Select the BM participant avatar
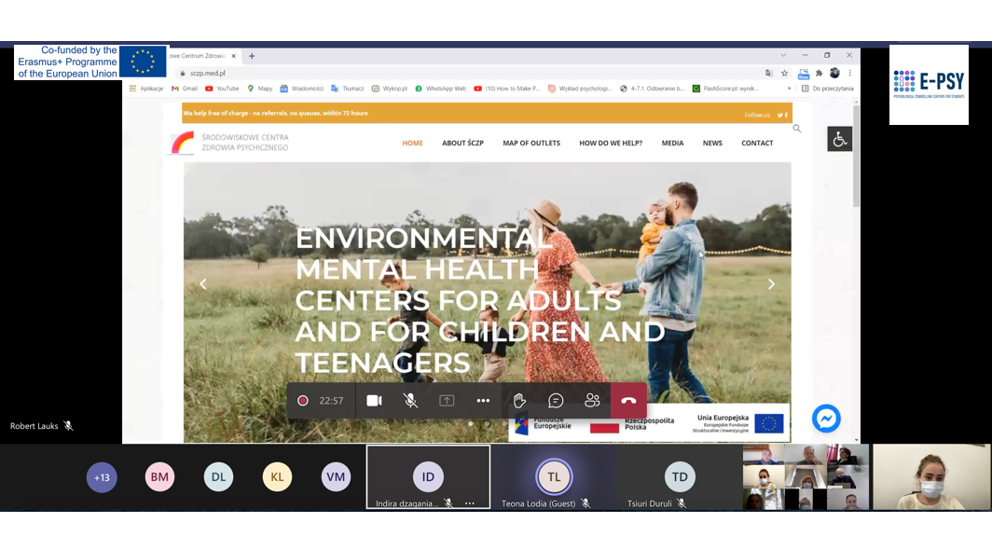 pyautogui.click(x=159, y=477)
